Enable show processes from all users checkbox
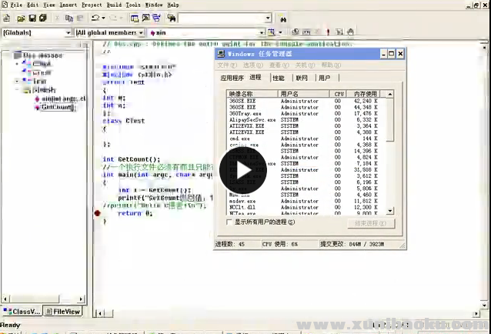This screenshot has width=491, height=334. coord(229,222)
